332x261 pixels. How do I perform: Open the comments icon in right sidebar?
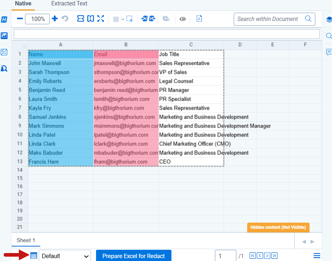click(x=329, y=52)
